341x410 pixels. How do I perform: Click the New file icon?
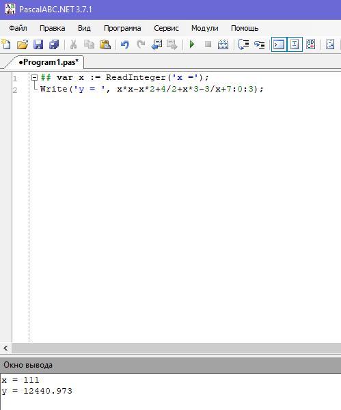(6, 44)
